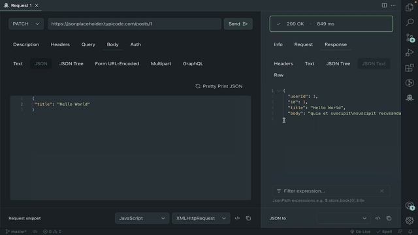The width and height of the screenshot is (418, 235).
Task: Select the Request 1 editor tab
Action: (21, 5)
